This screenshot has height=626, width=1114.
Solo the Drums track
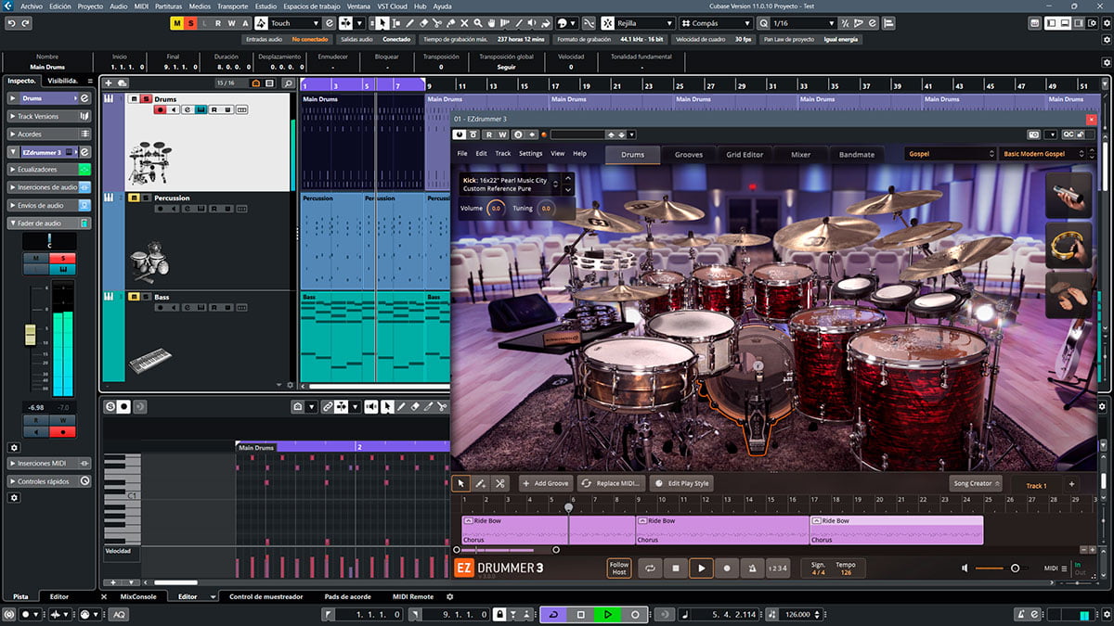pos(146,99)
